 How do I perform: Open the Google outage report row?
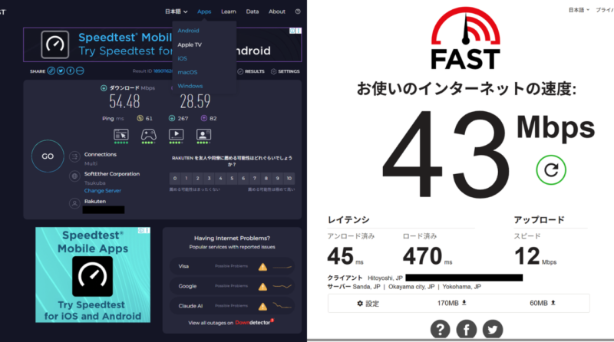tap(233, 287)
